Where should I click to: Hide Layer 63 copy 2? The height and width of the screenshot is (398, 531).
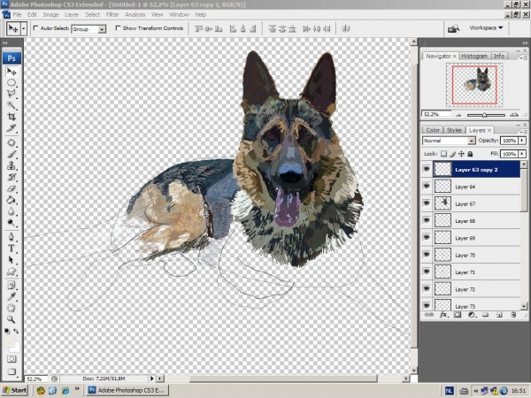427,169
